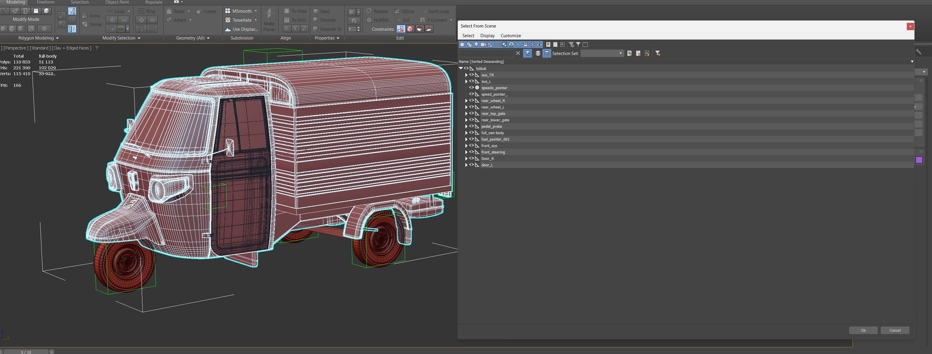
Task: Click the purple color swatch
Action: 919,160
